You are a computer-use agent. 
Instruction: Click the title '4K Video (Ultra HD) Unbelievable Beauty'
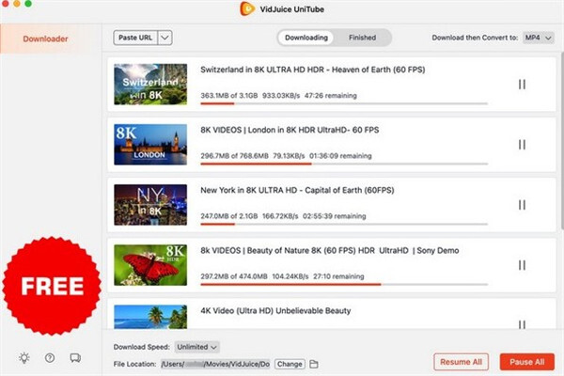pyautogui.click(x=275, y=311)
